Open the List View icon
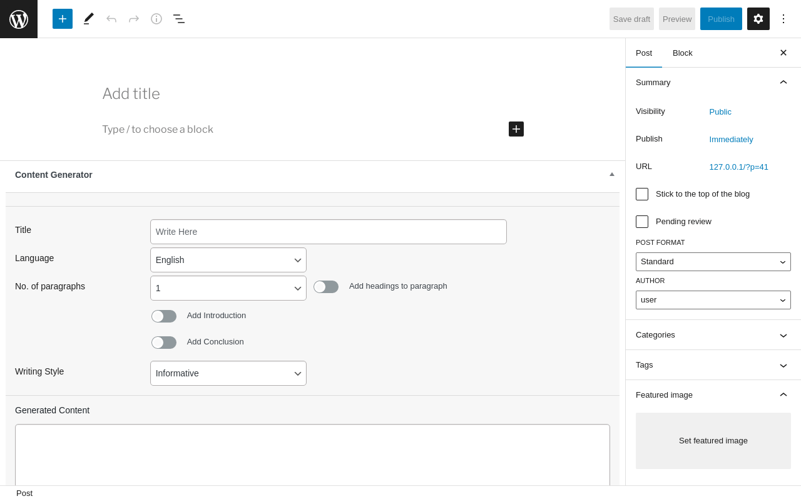The image size is (801, 501). (179, 19)
